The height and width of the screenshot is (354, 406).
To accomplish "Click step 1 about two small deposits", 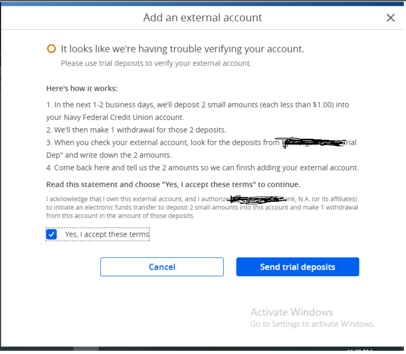I will coord(197,105).
